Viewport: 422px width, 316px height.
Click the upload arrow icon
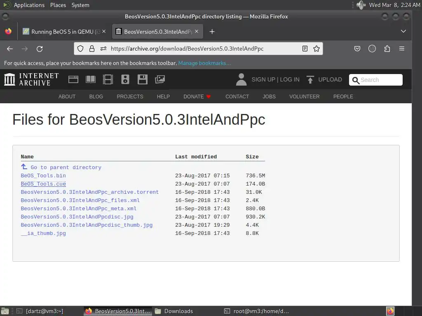pos(310,79)
